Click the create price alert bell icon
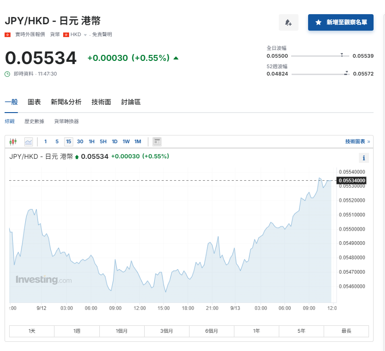385x351 pixels. click(x=288, y=22)
